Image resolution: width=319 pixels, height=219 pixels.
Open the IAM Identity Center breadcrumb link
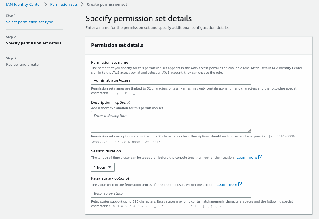pyautogui.click(x=23, y=4)
